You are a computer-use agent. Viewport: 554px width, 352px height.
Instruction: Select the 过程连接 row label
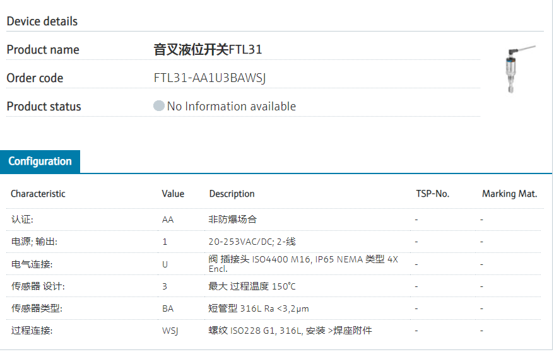click(30, 331)
